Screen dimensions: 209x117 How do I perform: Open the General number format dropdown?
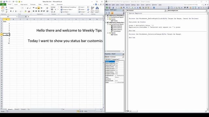click(58, 7)
